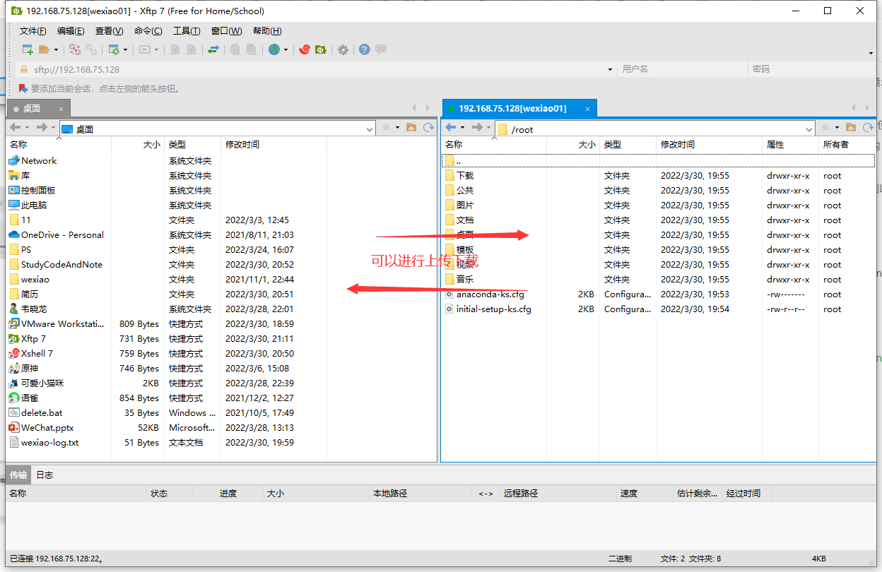
Task: Click the add-current-session bookmark arrow icon
Action: pos(23,88)
